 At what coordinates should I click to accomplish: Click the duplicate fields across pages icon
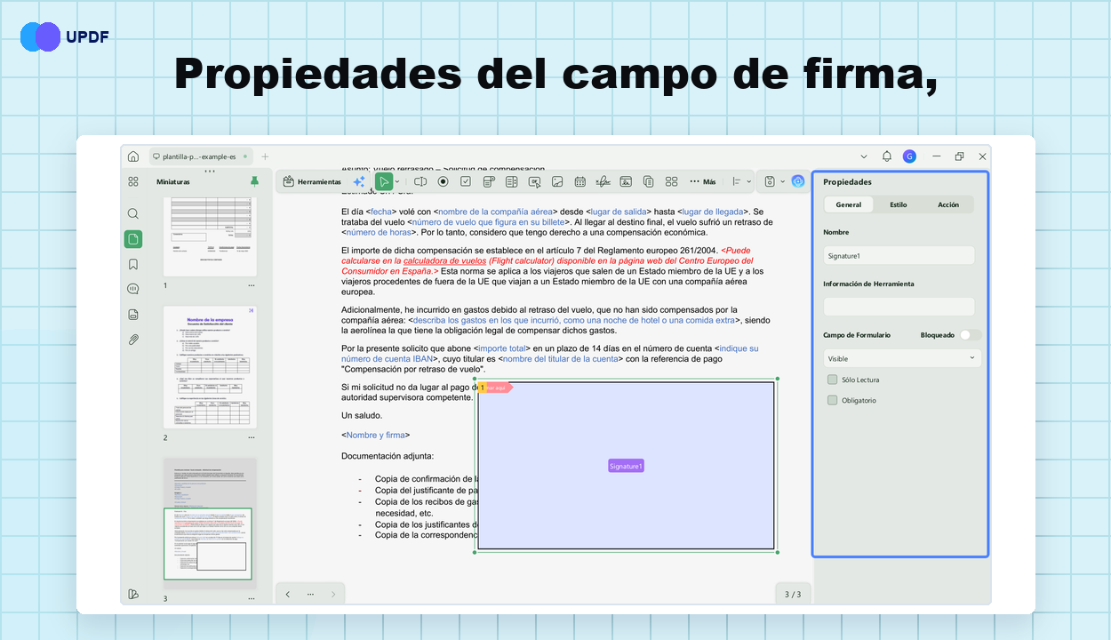[x=648, y=181]
